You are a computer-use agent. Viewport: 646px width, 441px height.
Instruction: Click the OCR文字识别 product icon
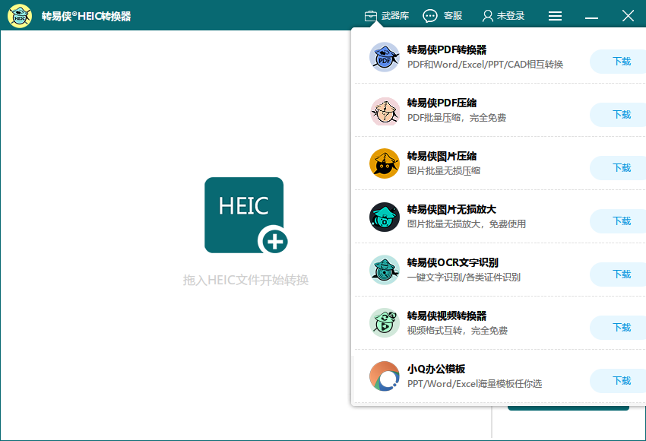coord(385,269)
